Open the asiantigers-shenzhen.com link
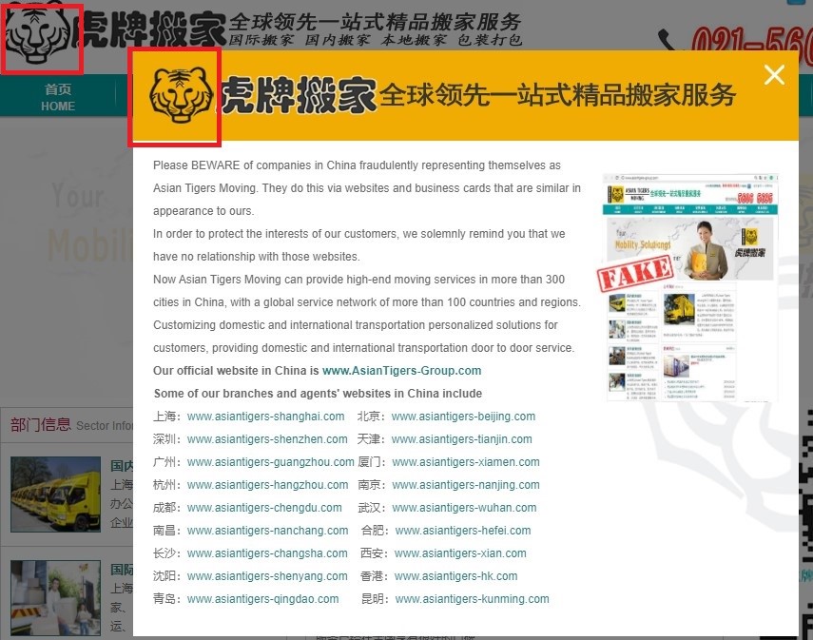813x640 pixels. click(267, 439)
